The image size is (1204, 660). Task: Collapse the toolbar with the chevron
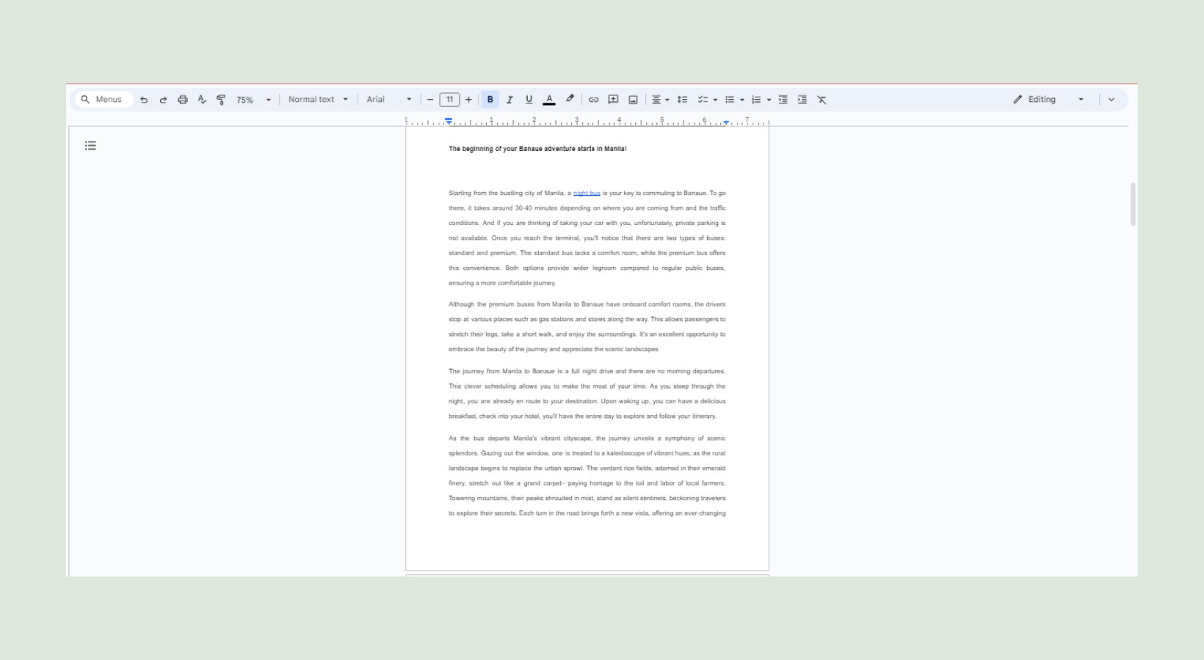tap(1111, 100)
